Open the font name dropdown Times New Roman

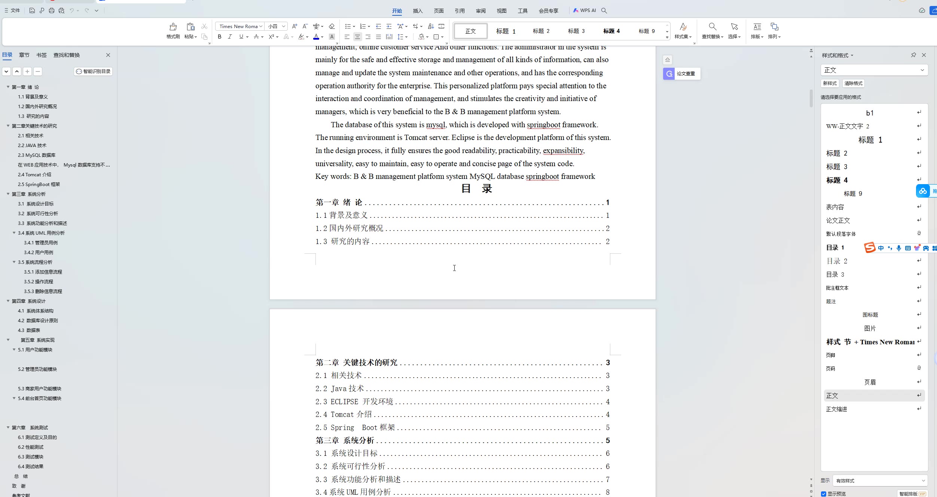[261, 26]
